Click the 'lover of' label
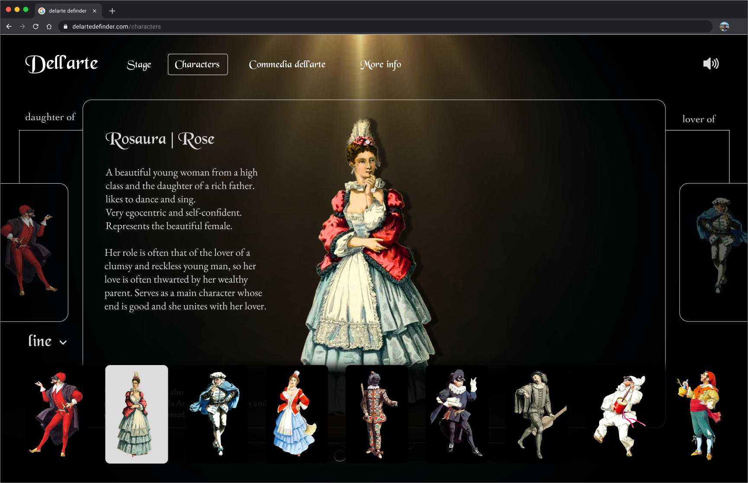The height and width of the screenshot is (483, 748). (699, 119)
